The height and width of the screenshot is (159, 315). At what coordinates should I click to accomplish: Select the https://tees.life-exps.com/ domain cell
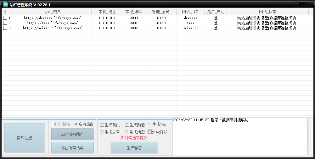pyautogui.click(x=52, y=23)
